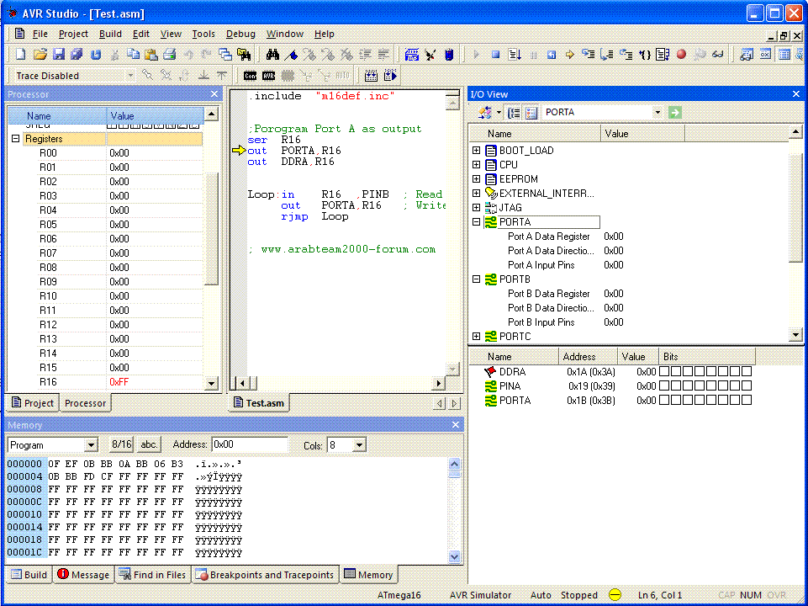Viewport: 808px width, 606px height.
Task: Open the Debug menu
Action: coord(240,34)
